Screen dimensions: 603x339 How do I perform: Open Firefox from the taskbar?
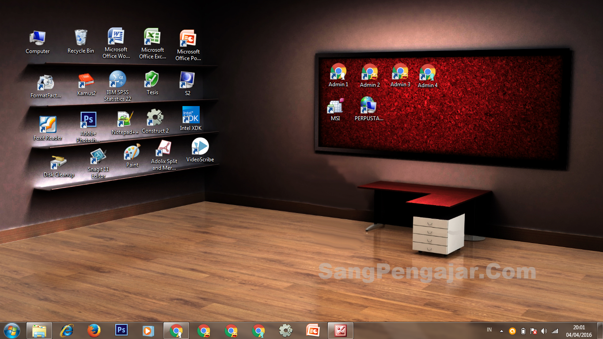pyautogui.click(x=94, y=331)
